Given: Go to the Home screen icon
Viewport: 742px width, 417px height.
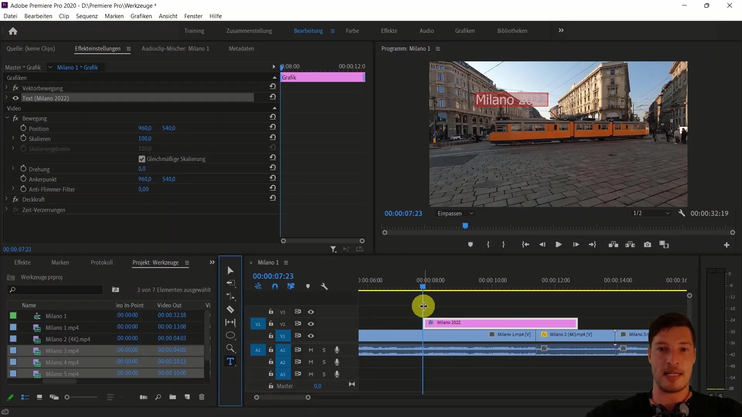Looking at the screenshot, I should point(13,31).
